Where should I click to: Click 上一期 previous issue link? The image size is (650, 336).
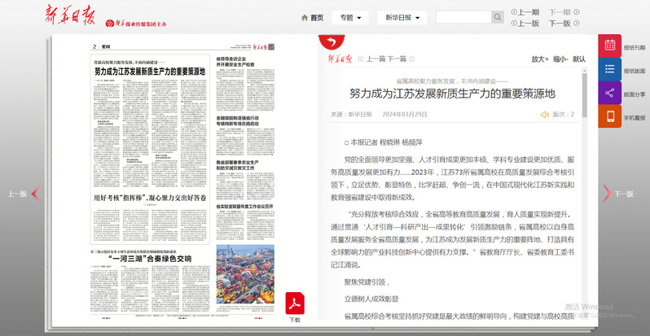click(x=525, y=12)
